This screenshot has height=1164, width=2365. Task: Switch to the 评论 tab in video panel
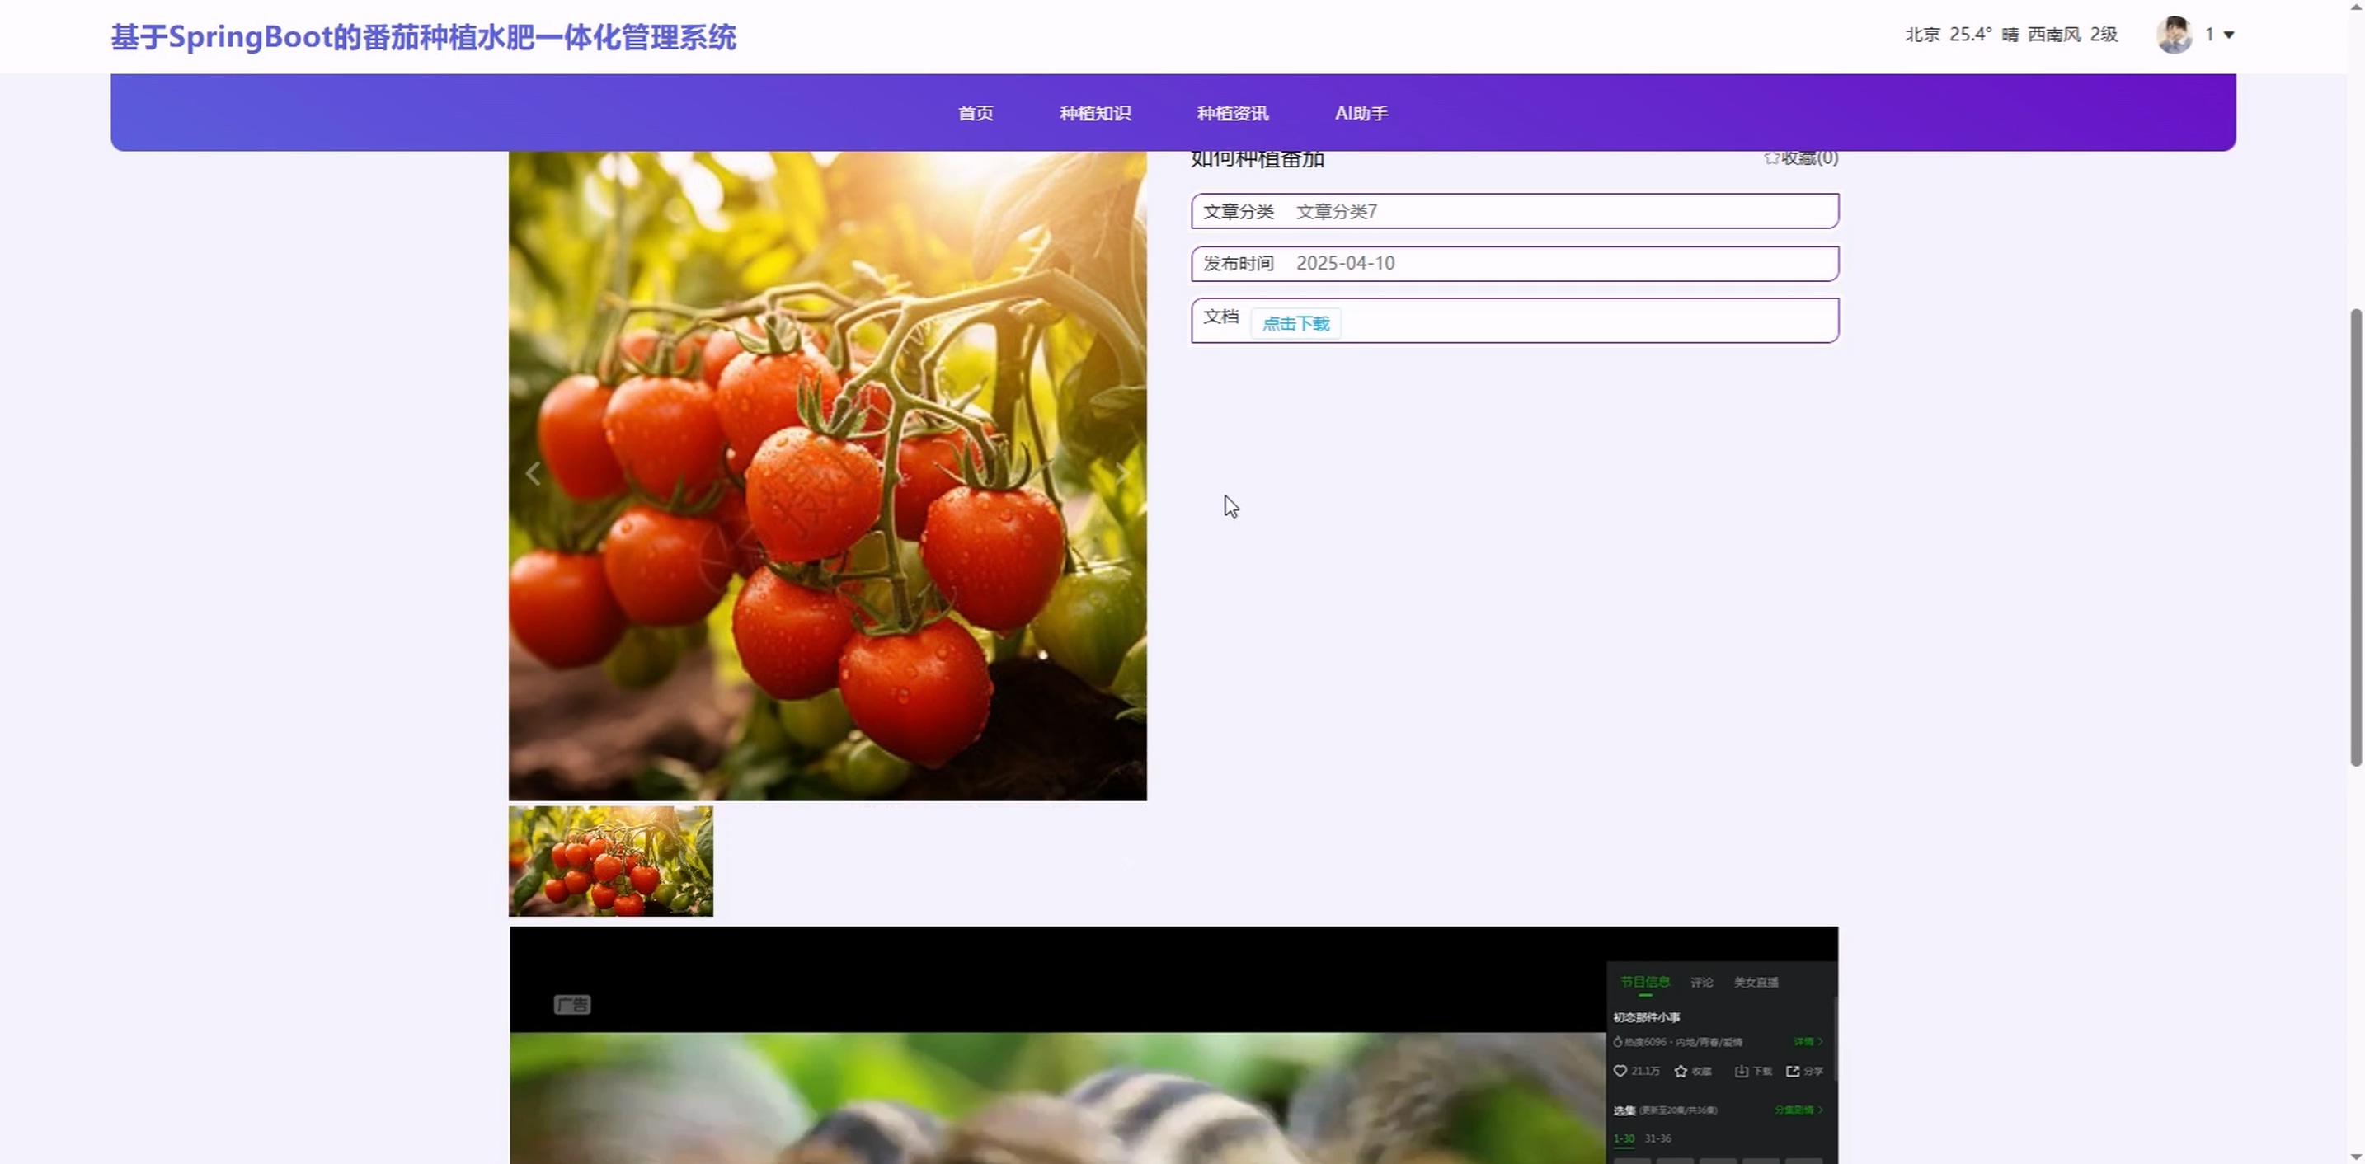pos(1701,983)
